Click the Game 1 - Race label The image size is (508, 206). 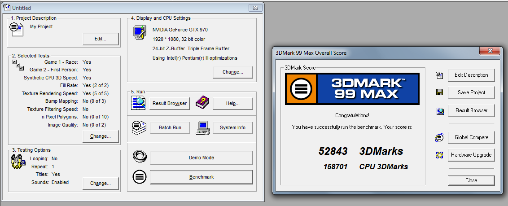(61, 61)
